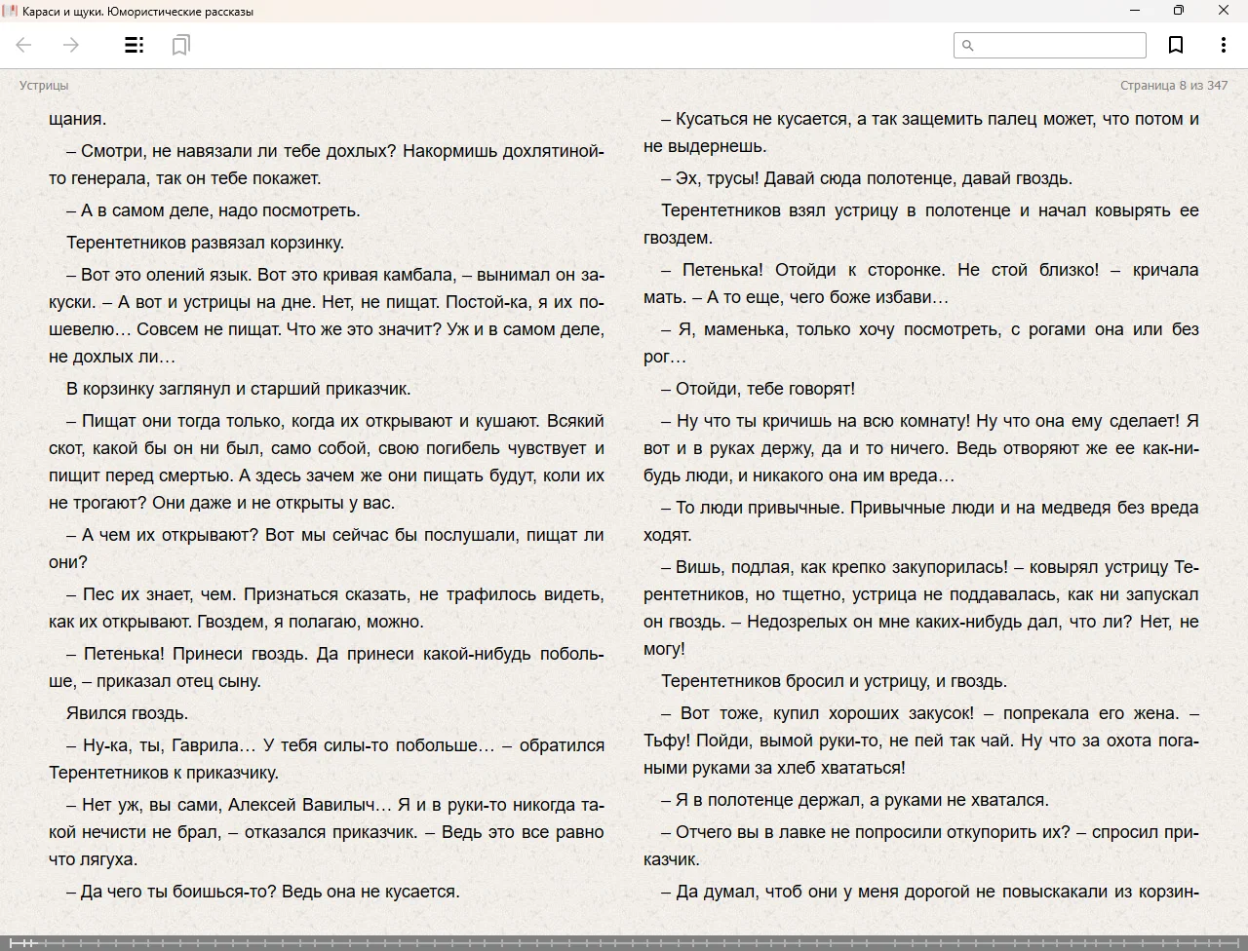Screen dimensions: 1248x951
Task: Go forward using the right arrow
Action: pos(71,45)
